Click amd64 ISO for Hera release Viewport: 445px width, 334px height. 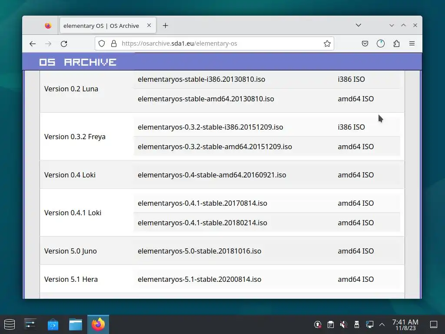point(355,280)
